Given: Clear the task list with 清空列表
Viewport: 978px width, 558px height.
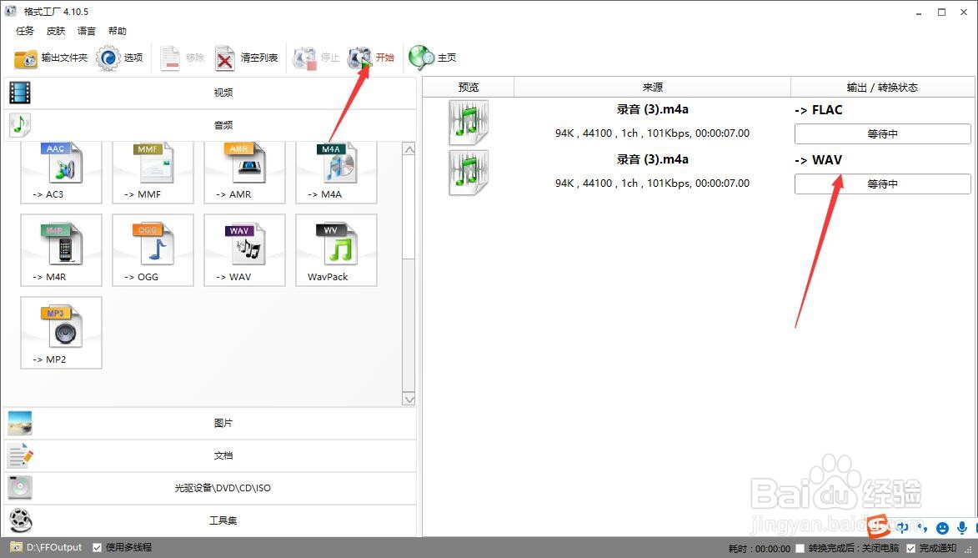Looking at the screenshot, I should pos(246,58).
